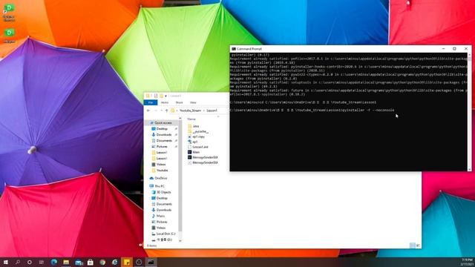
Task: Select Documents under This PC
Action: [x=164, y=204]
